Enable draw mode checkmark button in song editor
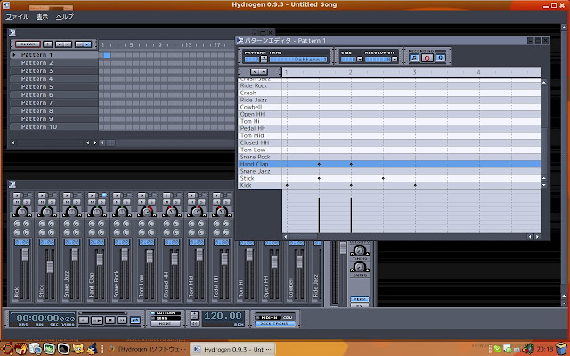The width and height of the screenshot is (570, 356). 87,44
